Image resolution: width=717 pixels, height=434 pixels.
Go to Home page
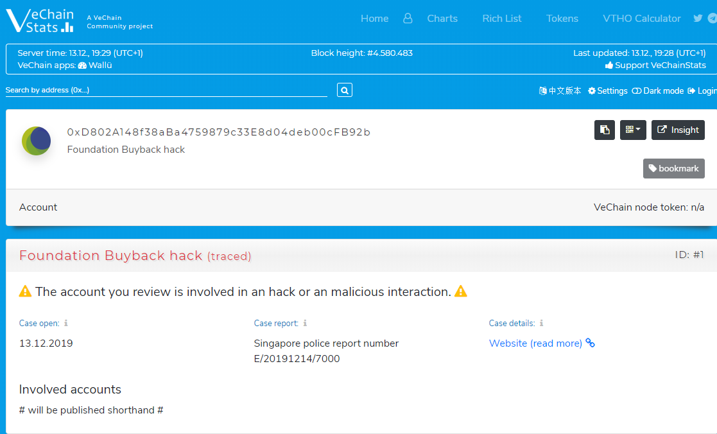374,18
